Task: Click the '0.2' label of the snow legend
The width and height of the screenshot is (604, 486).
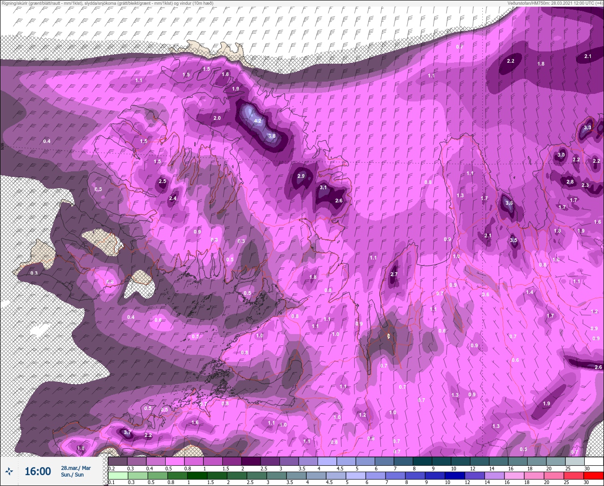Action: coord(111,469)
